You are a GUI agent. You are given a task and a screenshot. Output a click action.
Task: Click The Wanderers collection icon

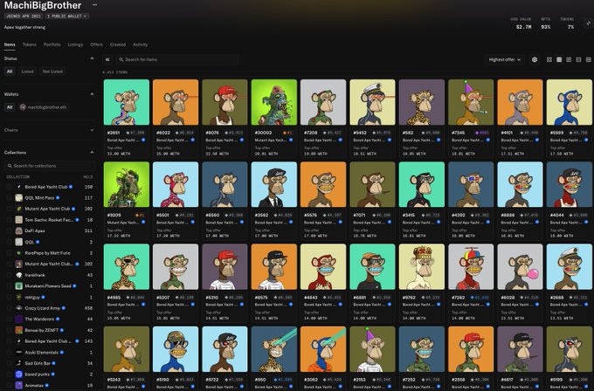point(19,319)
